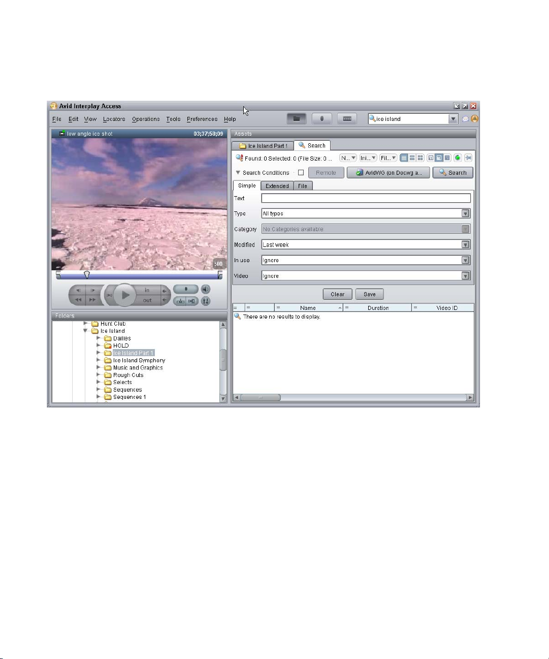Click the locator marker button in player
Screen dimensions: 549x659
(185, 289)
